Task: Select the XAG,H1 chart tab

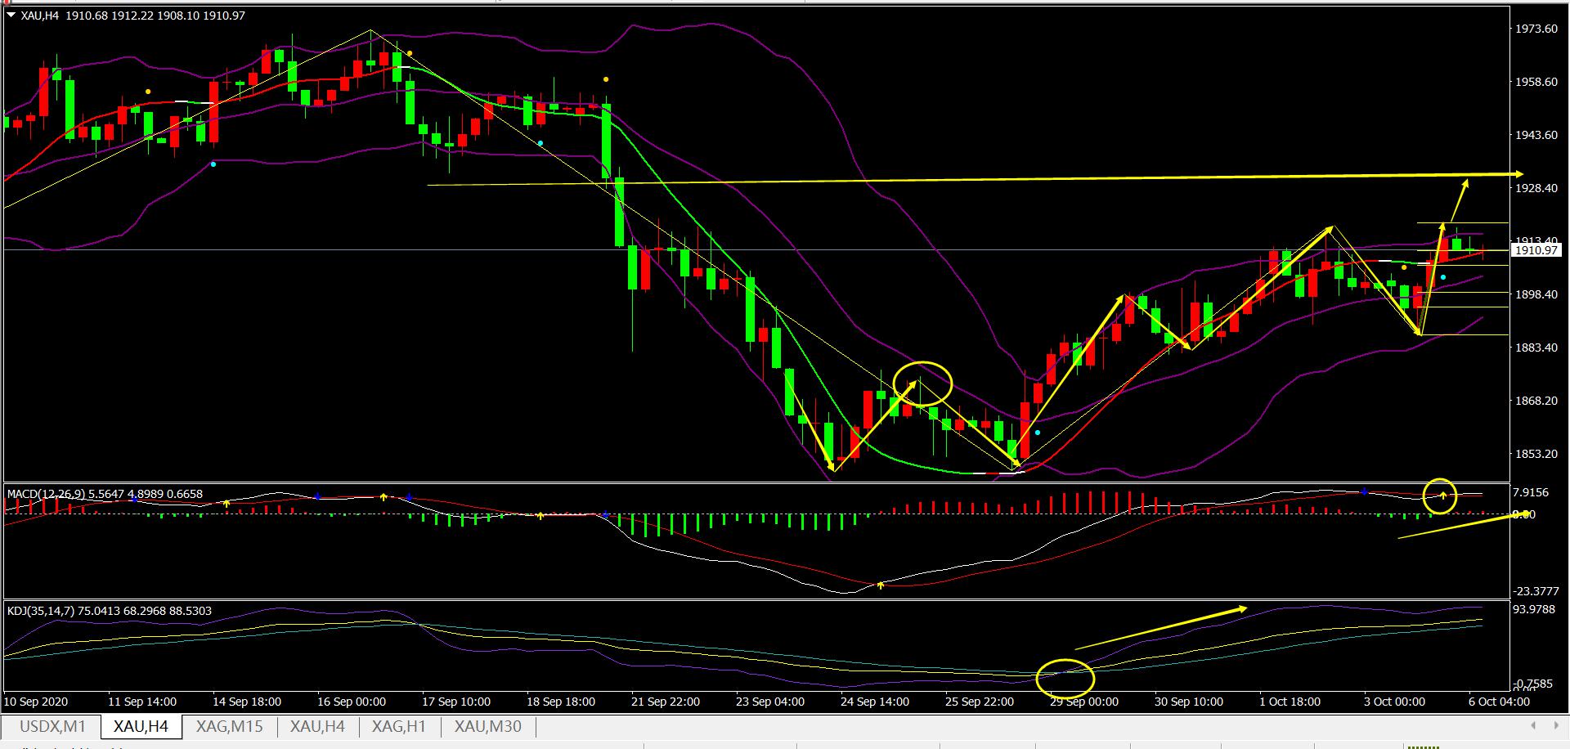Action: point(399,726)
